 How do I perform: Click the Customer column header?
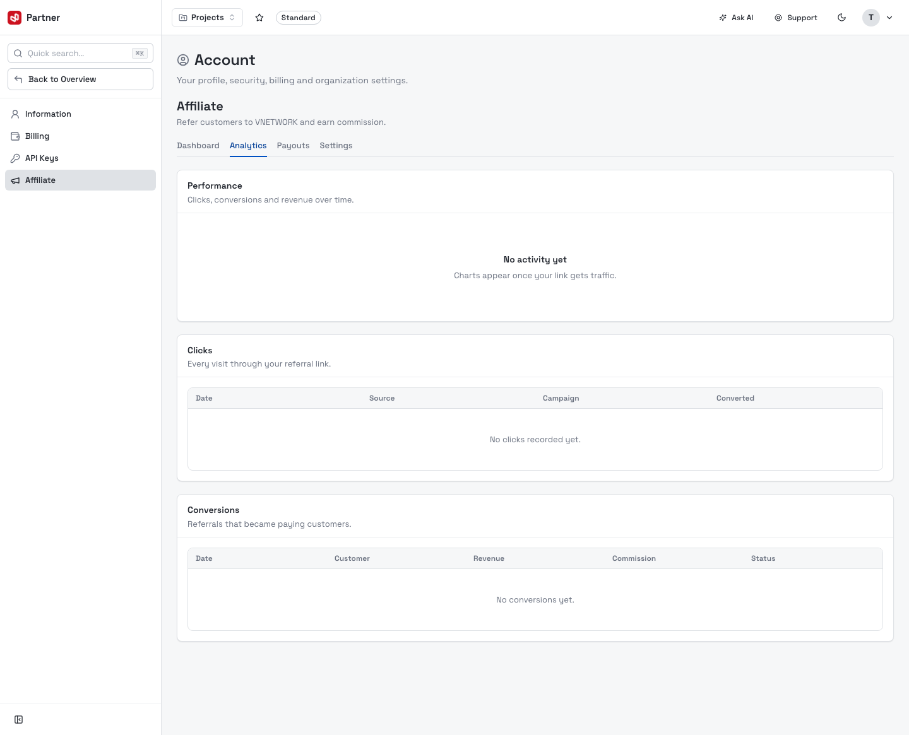(x=352, y=558)
